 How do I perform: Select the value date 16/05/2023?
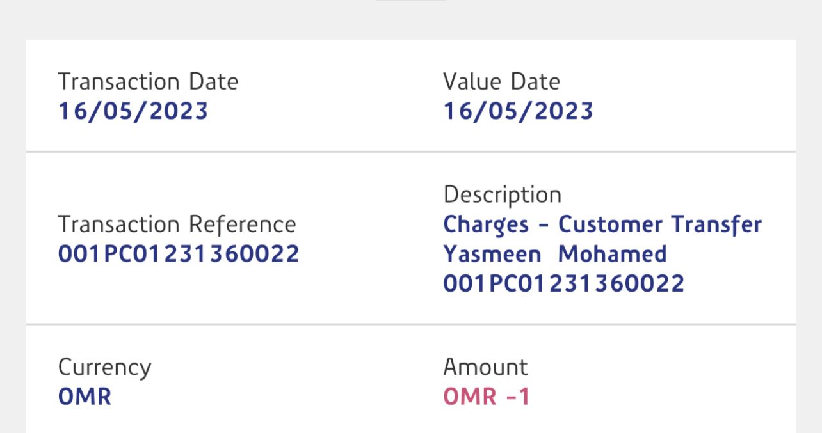(518, 111)
